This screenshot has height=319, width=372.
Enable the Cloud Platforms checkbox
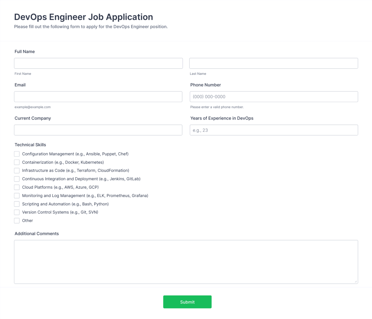pyautogui.click(x=17, y=187)
